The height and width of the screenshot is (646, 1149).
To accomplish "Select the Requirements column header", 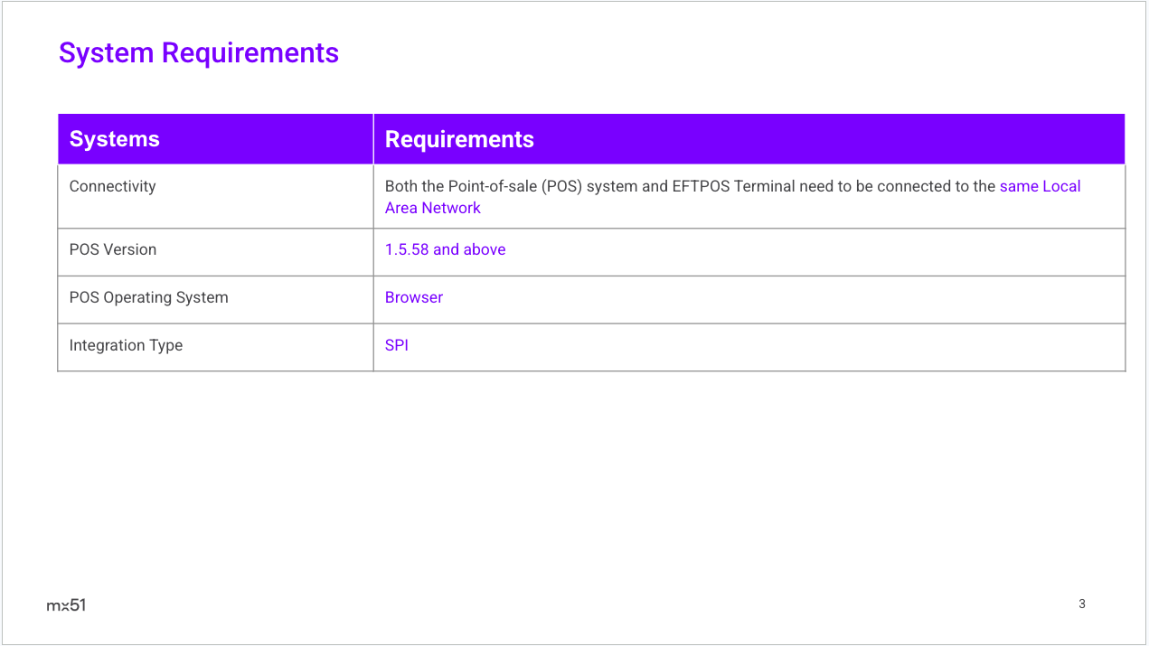I will click(459, 139).
